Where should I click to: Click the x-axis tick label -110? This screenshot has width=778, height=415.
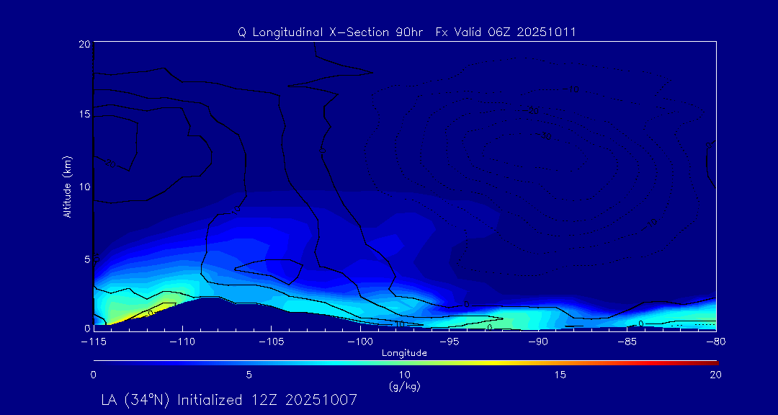182,342
